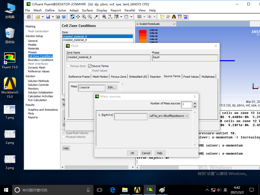Expand the graphics layout dropdown arrow
This screenshot has height=195, width=260.
(x=131, y=17)
